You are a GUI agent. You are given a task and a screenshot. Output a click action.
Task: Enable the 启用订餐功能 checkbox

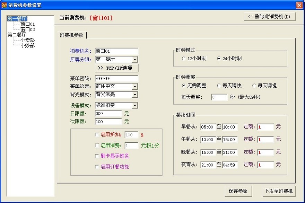tap(97, 167)
